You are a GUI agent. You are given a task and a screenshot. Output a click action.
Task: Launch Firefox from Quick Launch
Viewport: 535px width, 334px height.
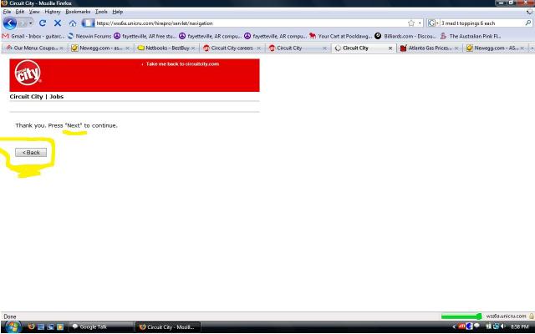pyautogui.click(x=31, y=326)
